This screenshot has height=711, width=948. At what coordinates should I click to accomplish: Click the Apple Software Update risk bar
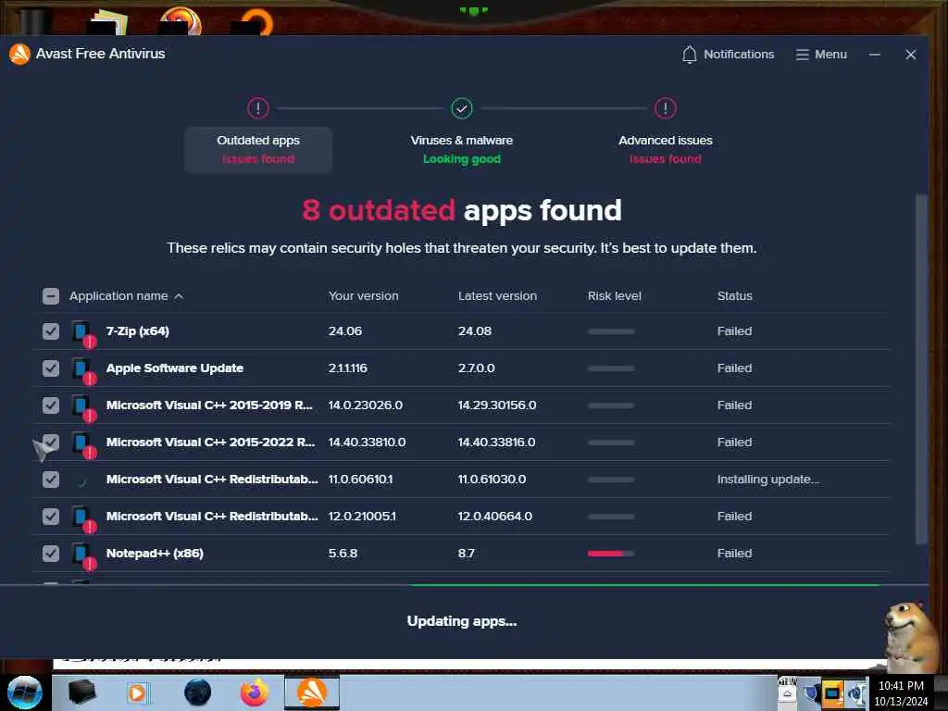click(611, 368)
